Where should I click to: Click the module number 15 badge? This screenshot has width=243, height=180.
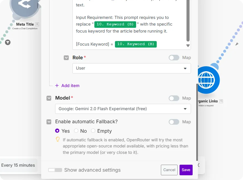(x=221, y=101)
